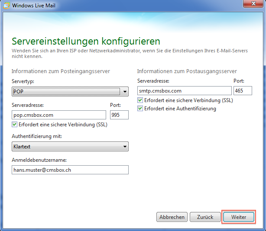Click the "Servereinstellungen konfigurieren" heading

coord(86,42)
